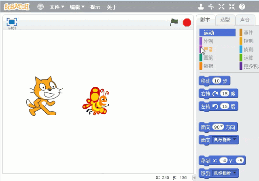Screen dimensions: 259x181
Task: Click the 移到 x value field
Action: pos(223,160)
